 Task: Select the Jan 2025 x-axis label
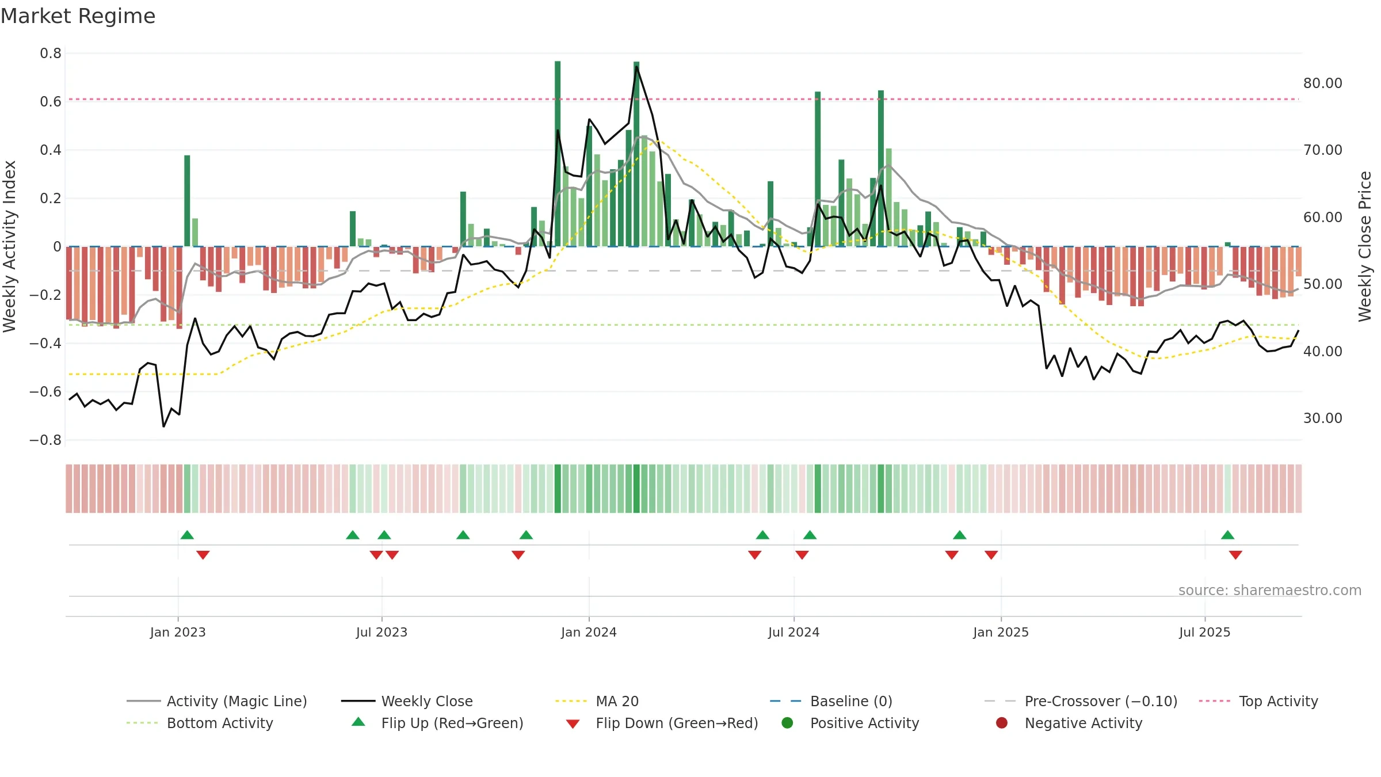coord(1001,632)
